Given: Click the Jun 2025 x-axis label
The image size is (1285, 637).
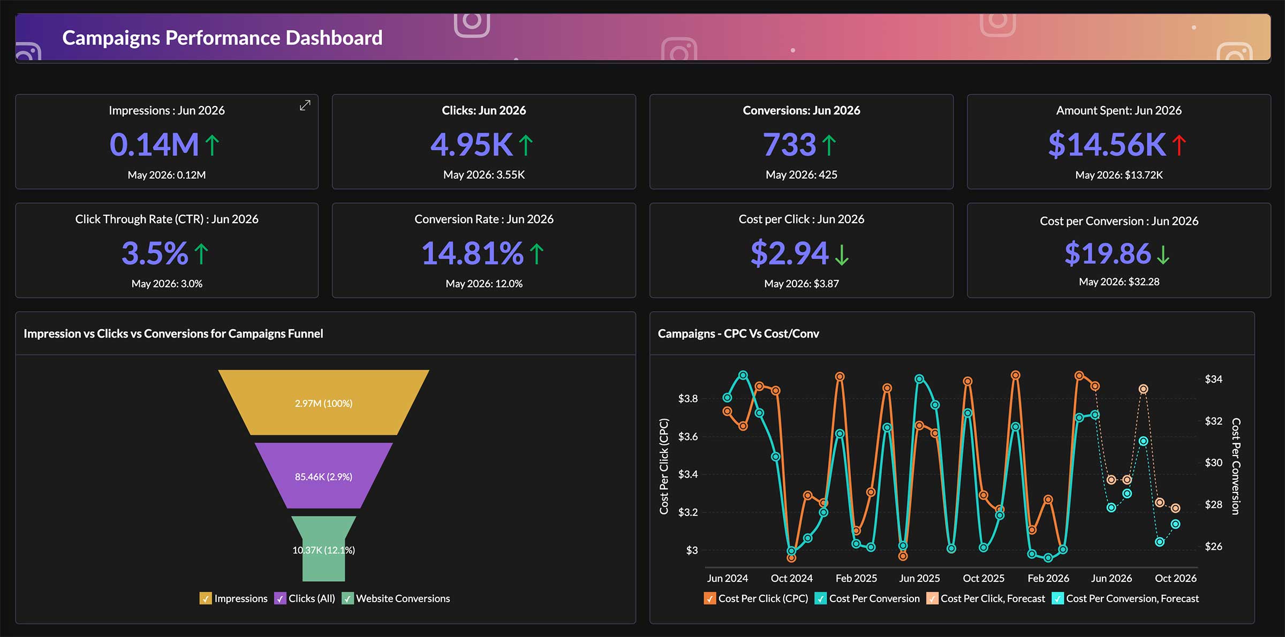Looking at the screenshot, I should (x=919, y=578).
